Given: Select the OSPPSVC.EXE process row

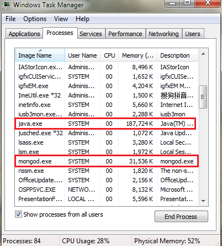Looking at the screenshot, I should coord(106,189).
